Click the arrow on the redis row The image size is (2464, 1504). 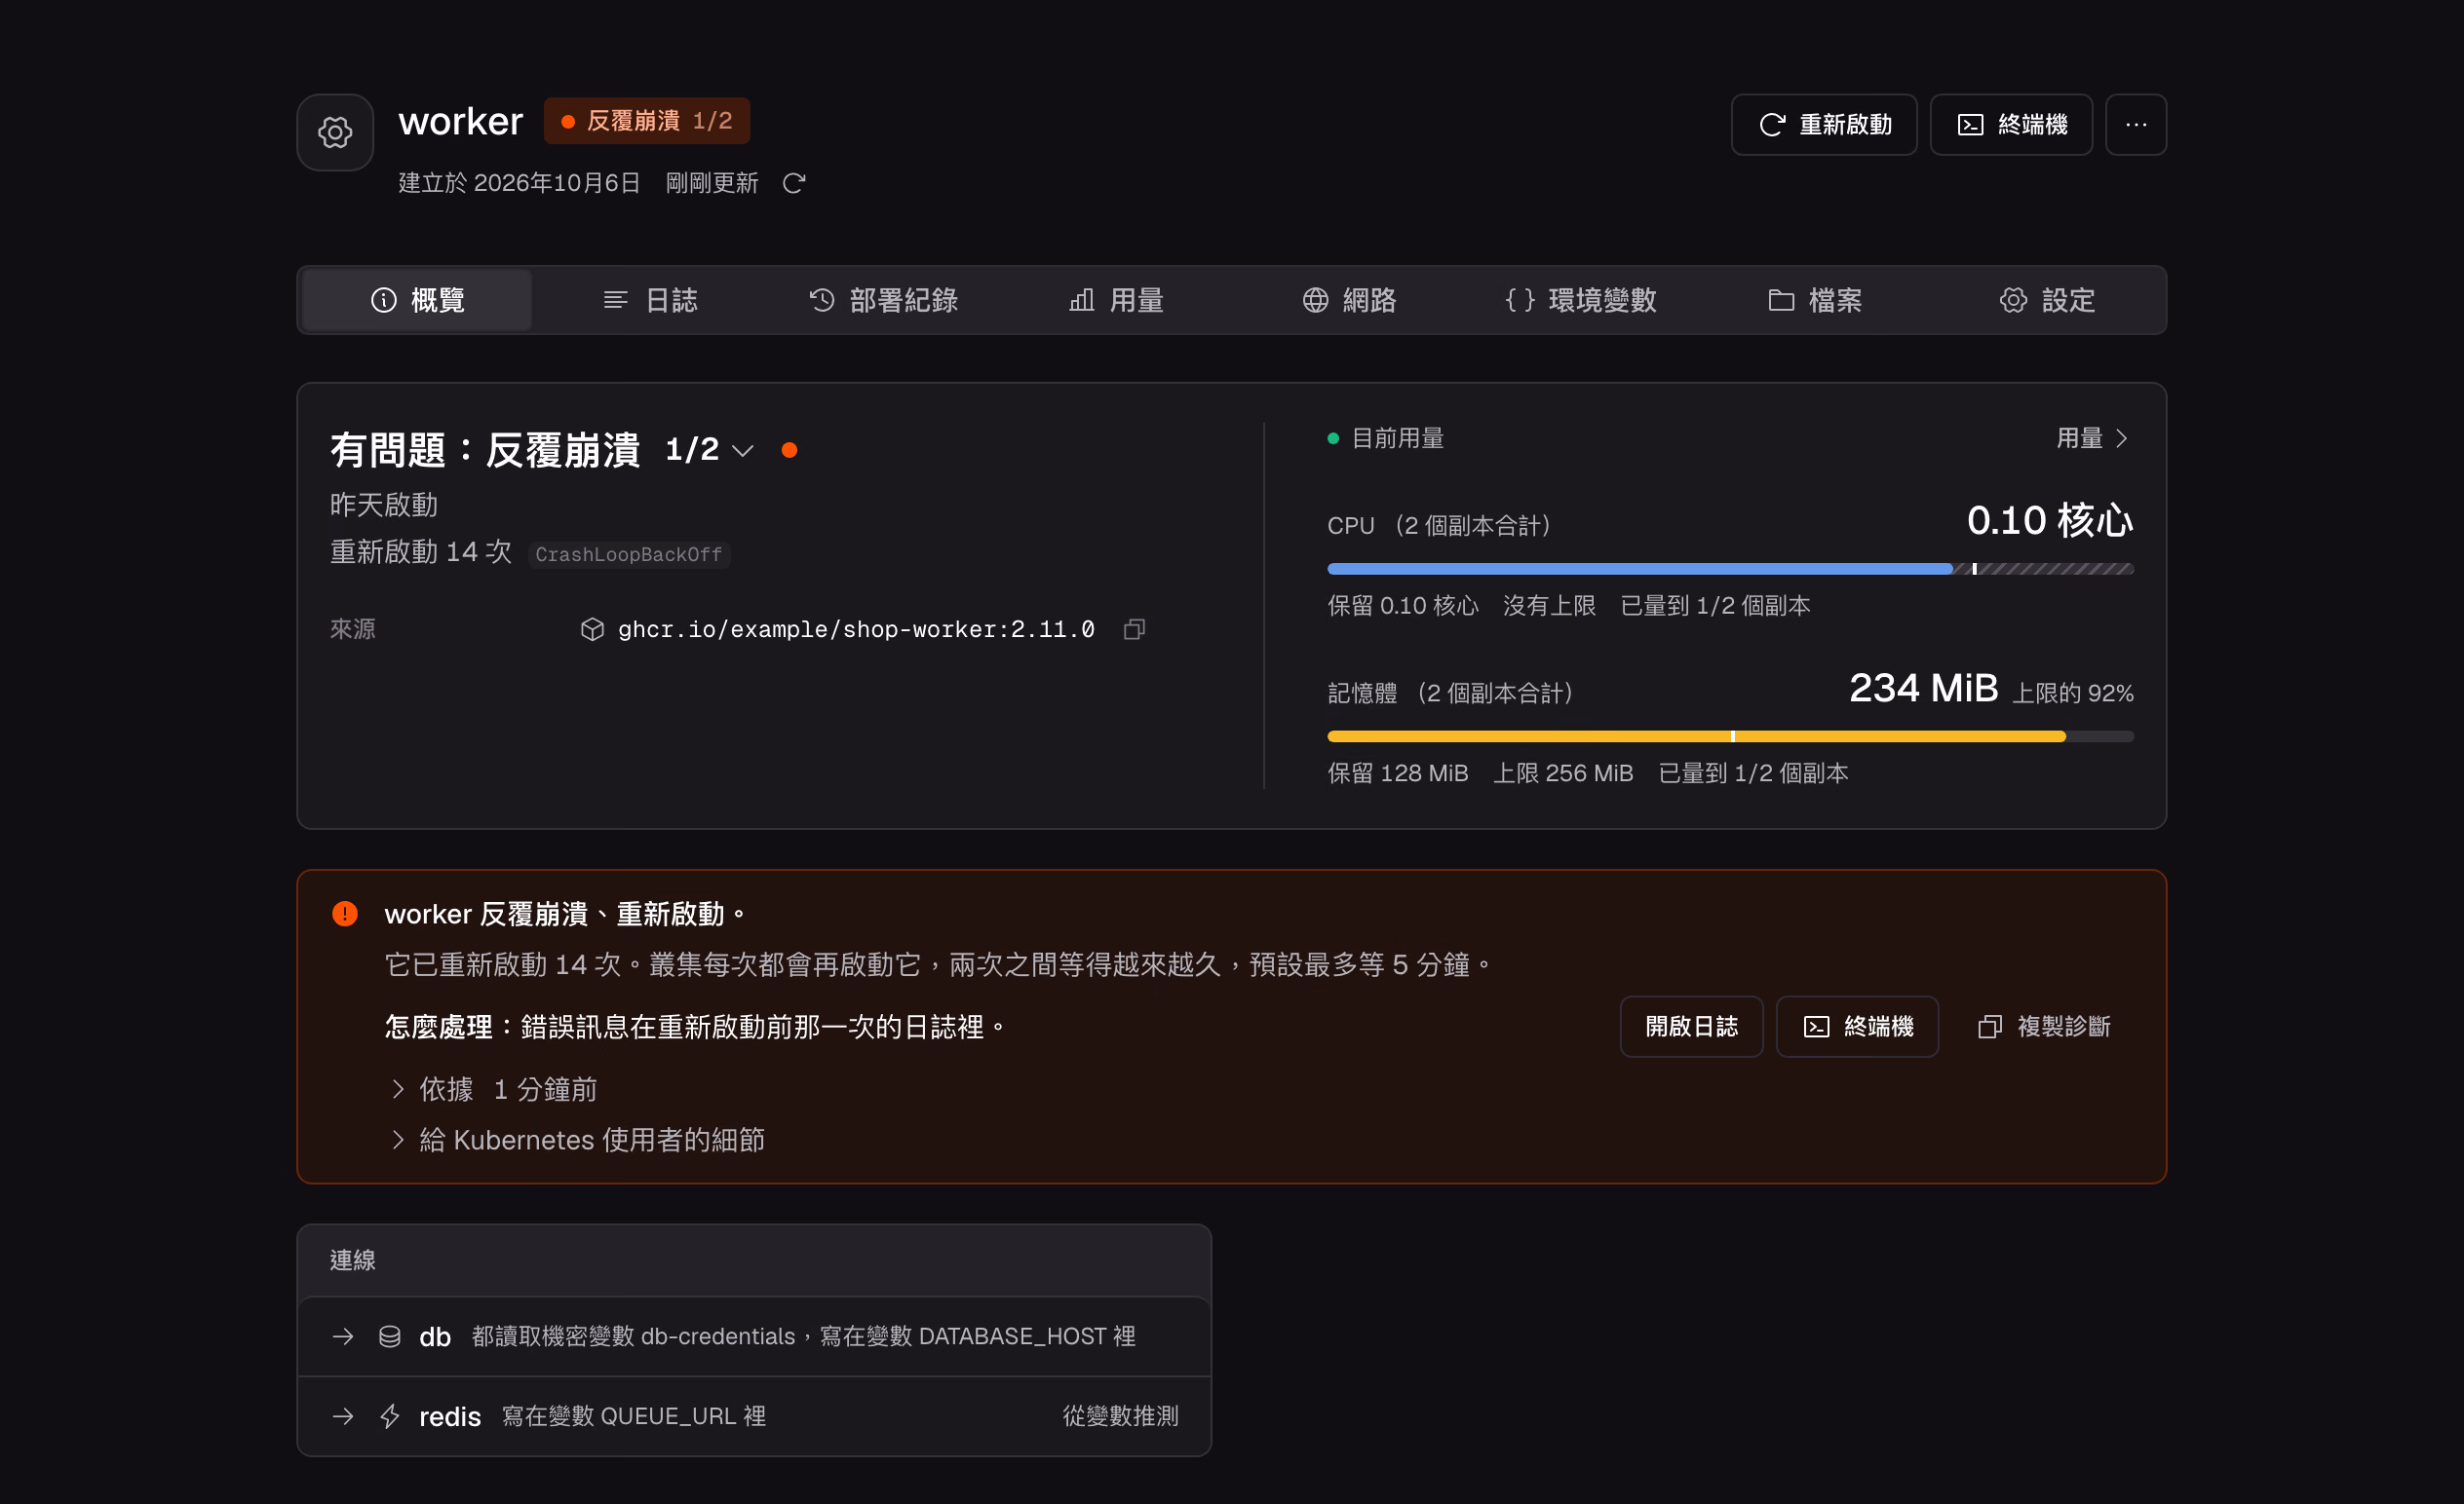343,1417
